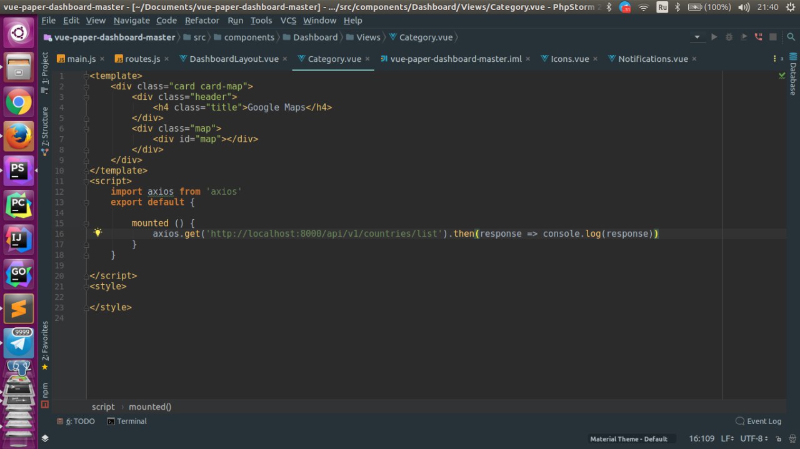The width and height of the screenshot is (800, 449).
Task: Toggle Ru keyboard layout indicator
Action: (x=662, y=7)
